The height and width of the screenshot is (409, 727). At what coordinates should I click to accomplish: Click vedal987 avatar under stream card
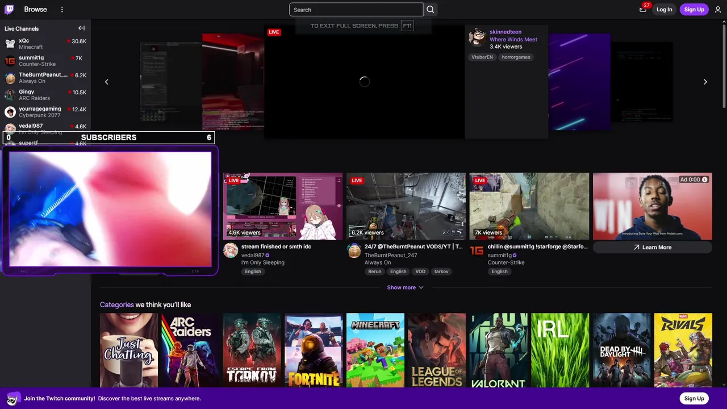[x=231, y=251]
